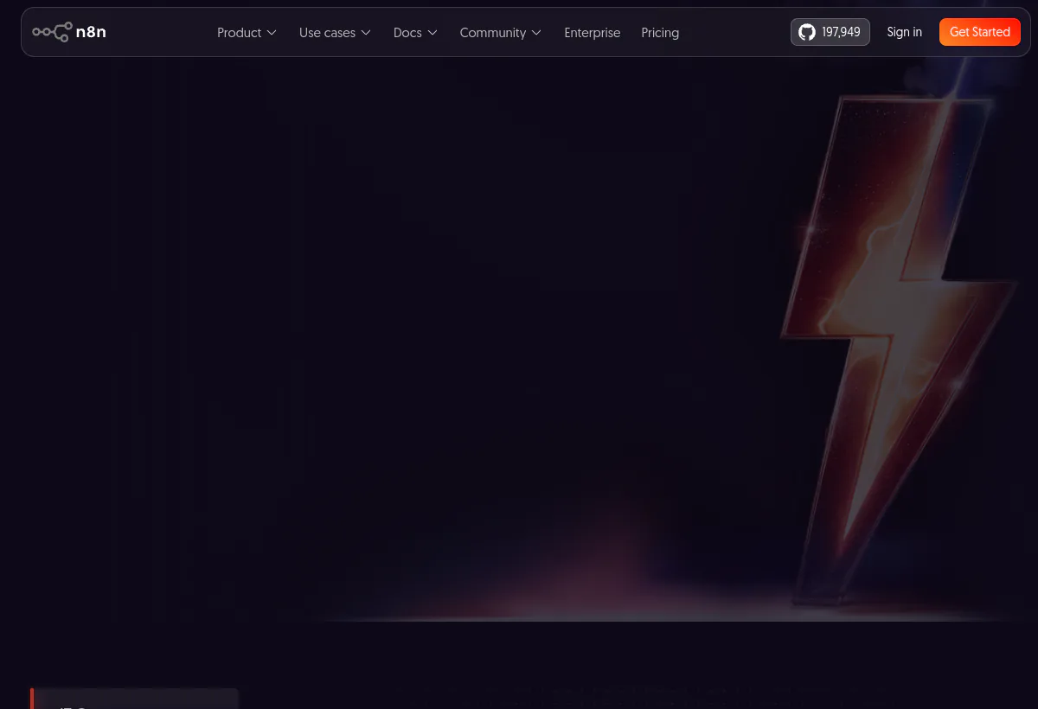
Task: Click the n8n wordmark text
Action: tap(91, 32)
